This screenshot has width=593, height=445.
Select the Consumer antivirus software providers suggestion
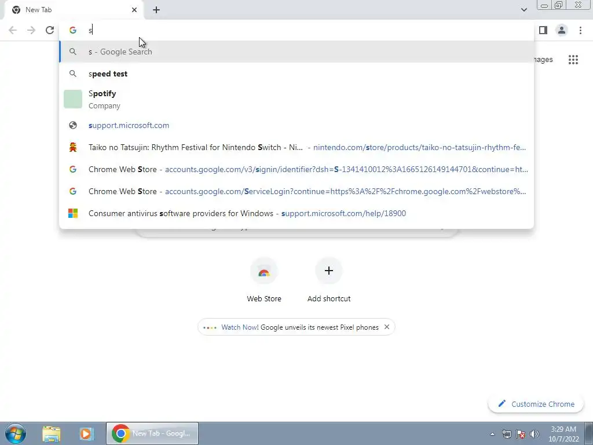coord(296,213)
